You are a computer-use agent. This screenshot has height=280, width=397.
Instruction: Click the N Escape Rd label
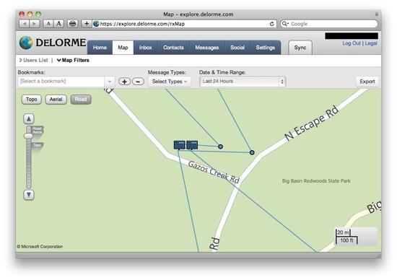[x=312, y=123]
